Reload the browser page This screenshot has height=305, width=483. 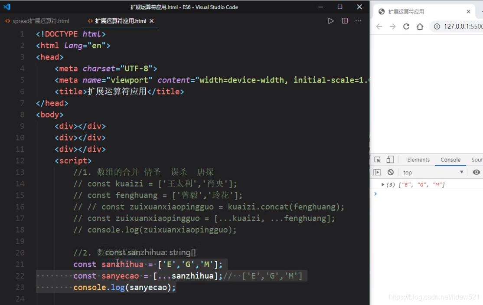coord(406,26)
